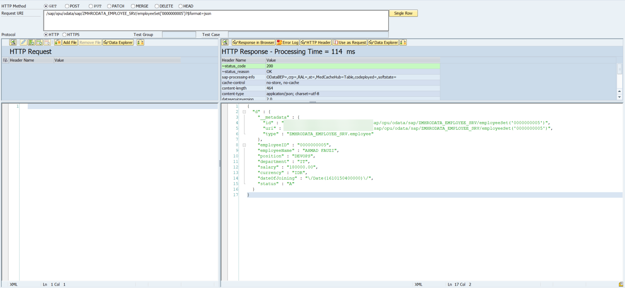Click the response header scrollbar thumb
The height and width of the screenshot is (288, 625).
tap(619, 69)
